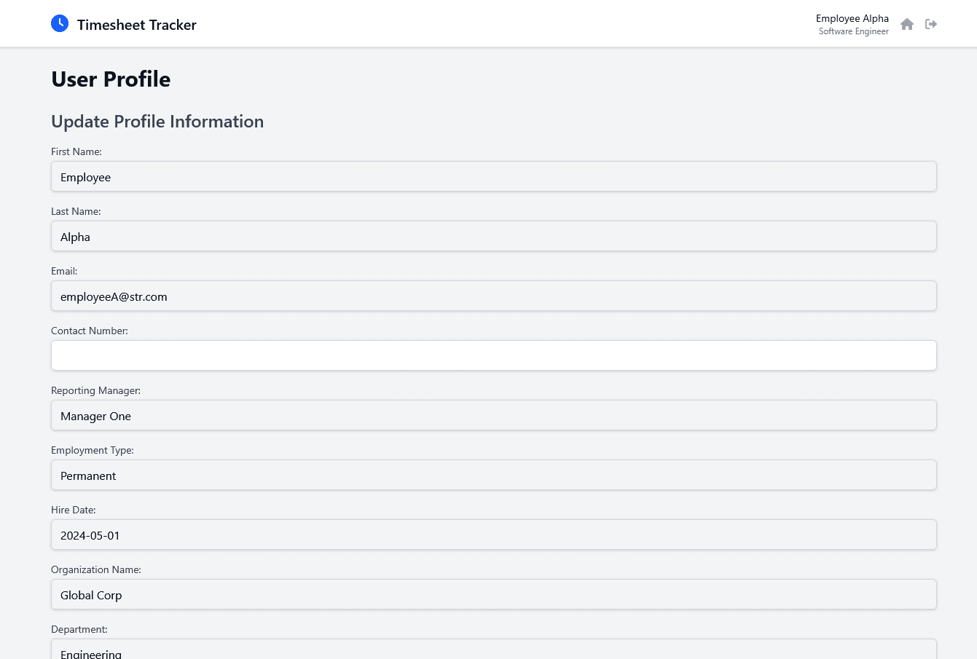Click the Update Profile Information heading

(157, 122)
